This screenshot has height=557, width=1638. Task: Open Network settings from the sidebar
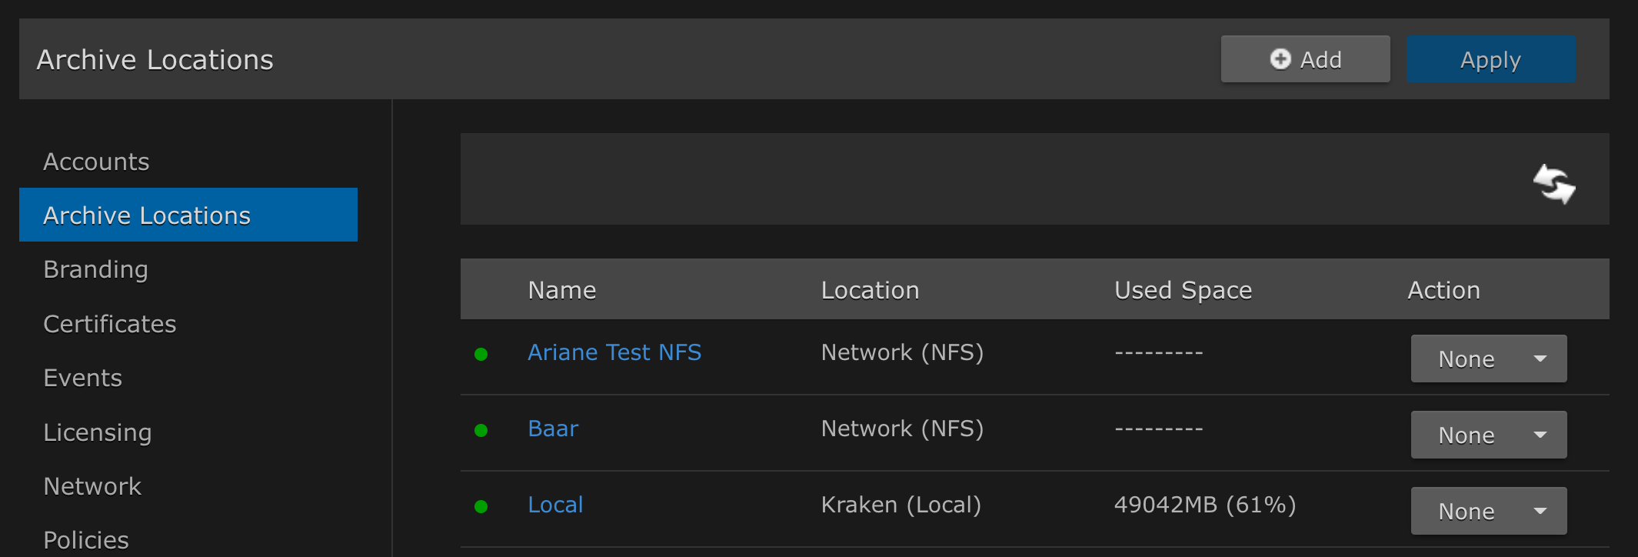[92, 486]
